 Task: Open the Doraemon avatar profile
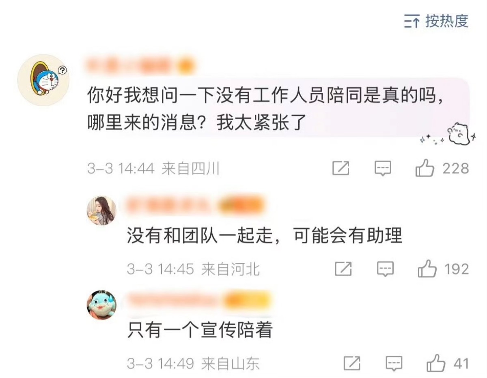(x=44, y=80)
